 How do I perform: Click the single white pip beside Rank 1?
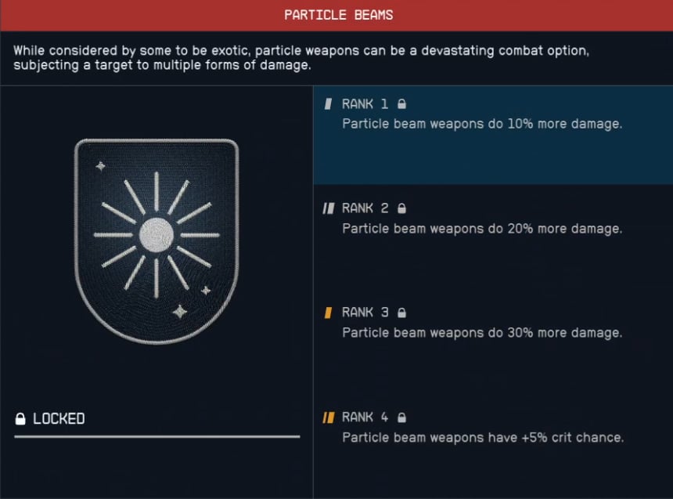coord(330,103)
